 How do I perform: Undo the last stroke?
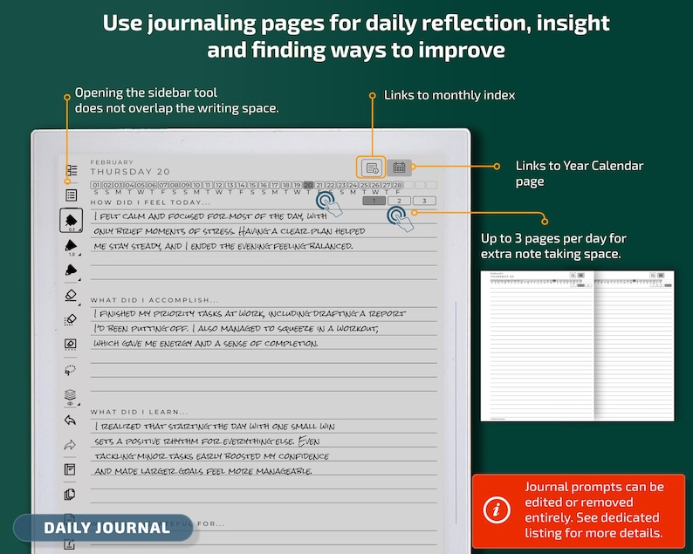coord(71,421)
